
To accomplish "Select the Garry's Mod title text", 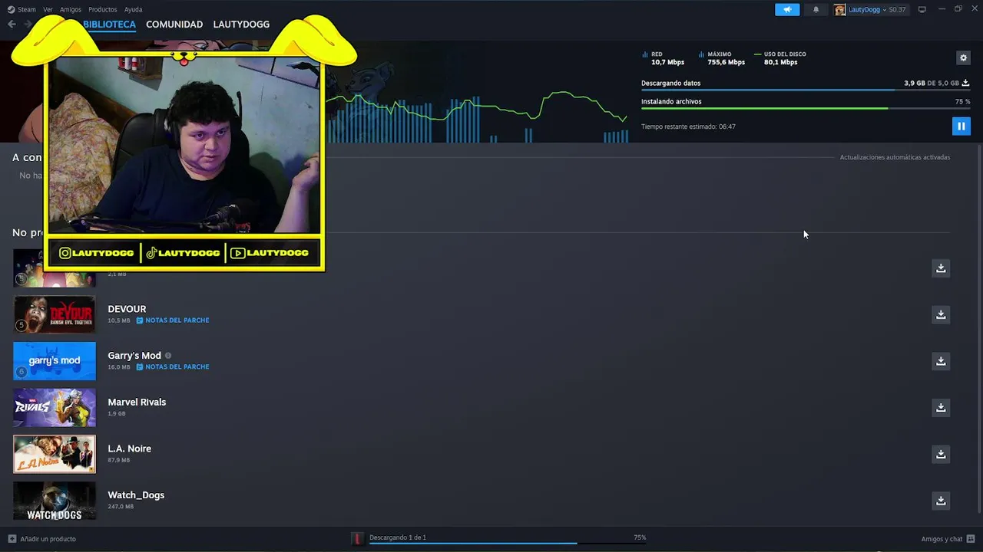I will click(x=134, y=356).
